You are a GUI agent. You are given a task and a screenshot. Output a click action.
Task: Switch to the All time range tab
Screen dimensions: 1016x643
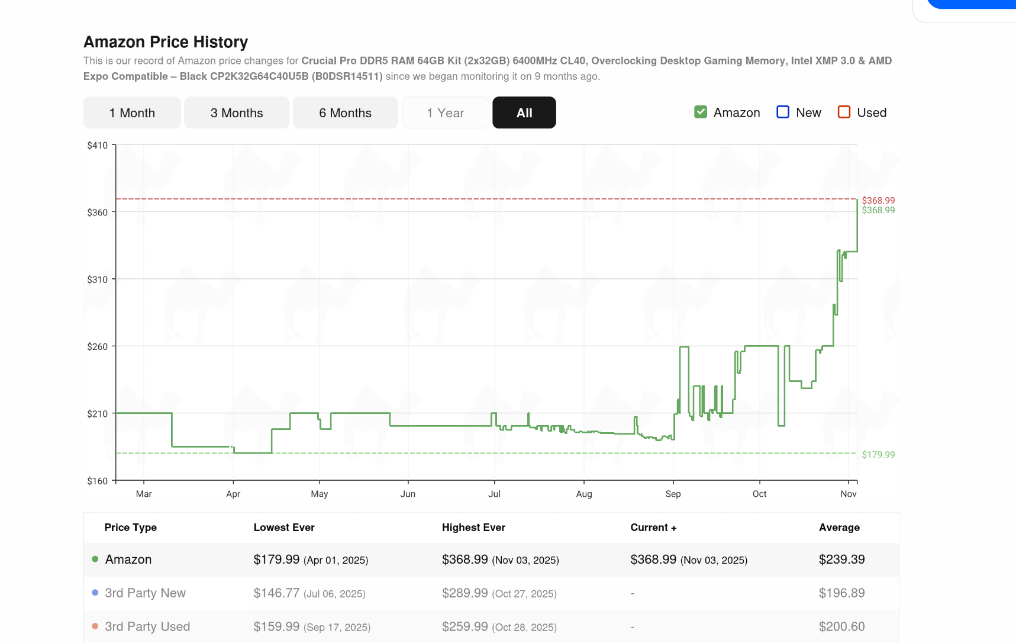pos(524,112)
